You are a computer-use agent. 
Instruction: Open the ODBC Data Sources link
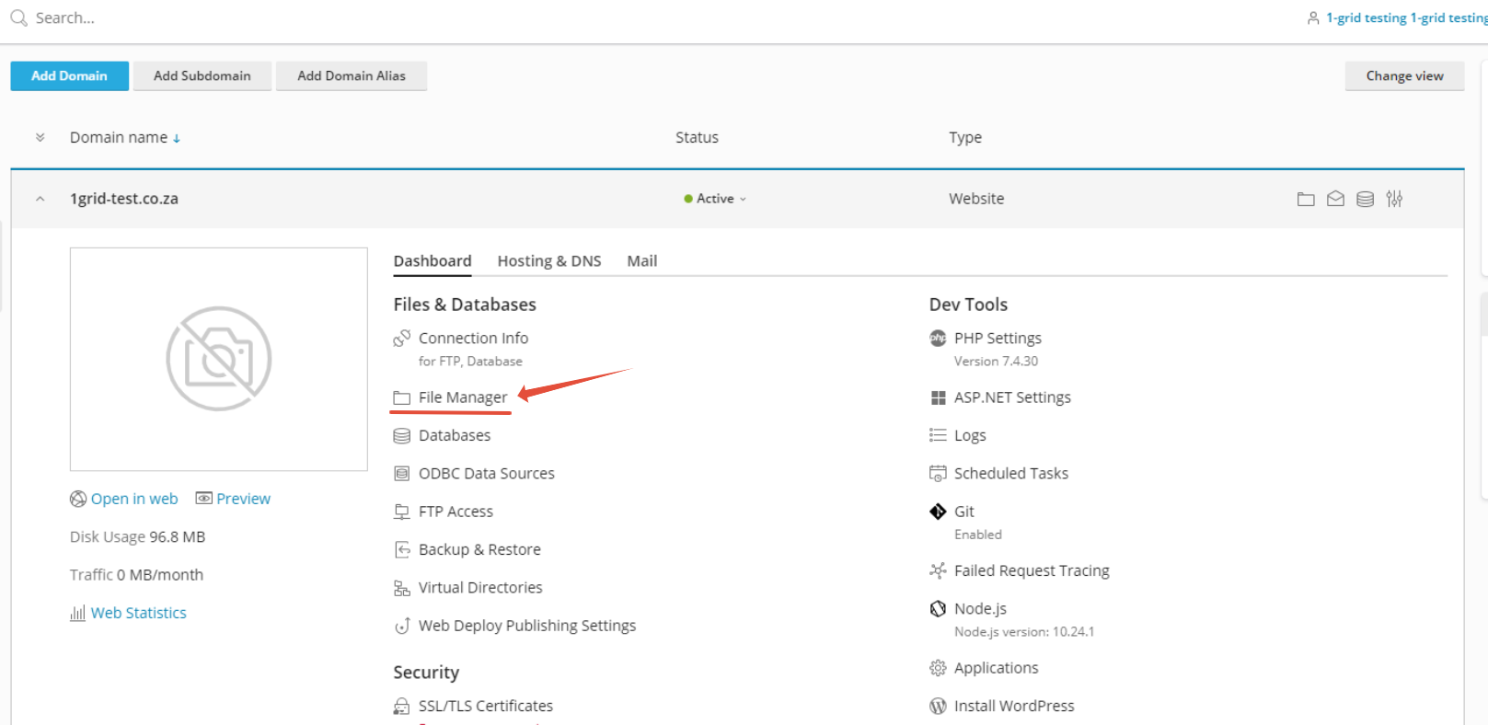487,474
